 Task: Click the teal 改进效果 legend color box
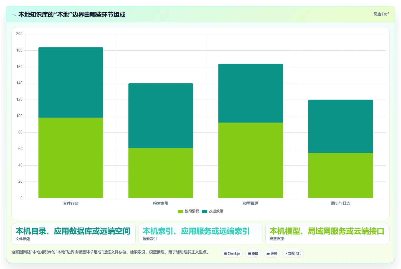[204, 211]
